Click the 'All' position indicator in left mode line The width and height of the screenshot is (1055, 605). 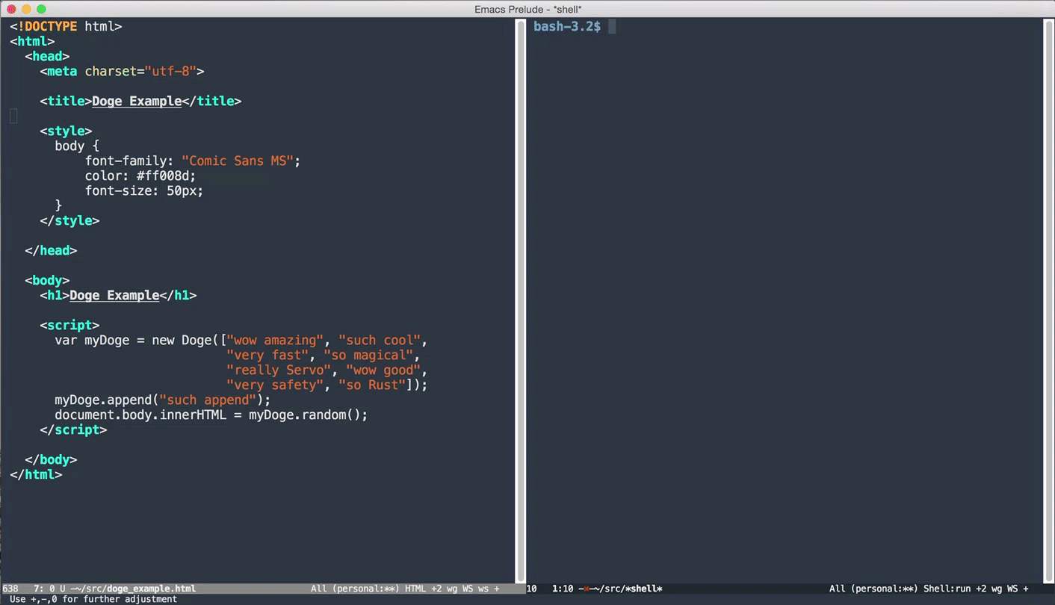coord(318,589)
